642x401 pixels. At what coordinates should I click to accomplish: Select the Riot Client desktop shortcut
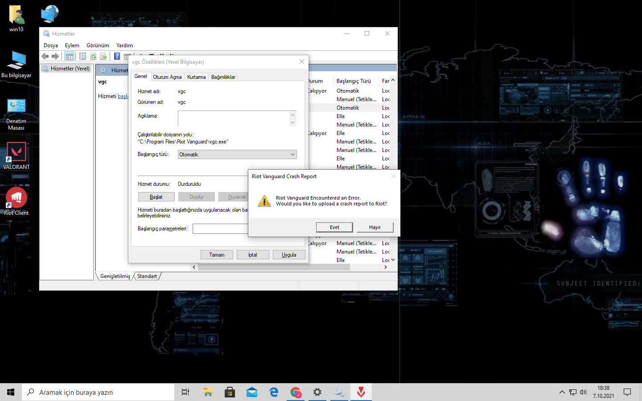(x=16, y=201)
